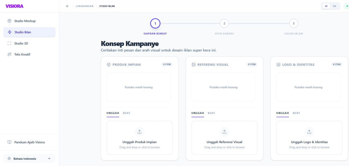Select BUAT tab in Logo & Identitas card
349x166 pixels.
coord(296,113)
